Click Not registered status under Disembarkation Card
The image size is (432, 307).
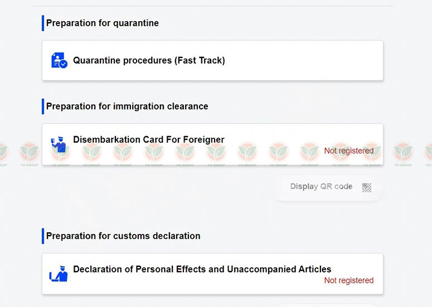point(348,151)
